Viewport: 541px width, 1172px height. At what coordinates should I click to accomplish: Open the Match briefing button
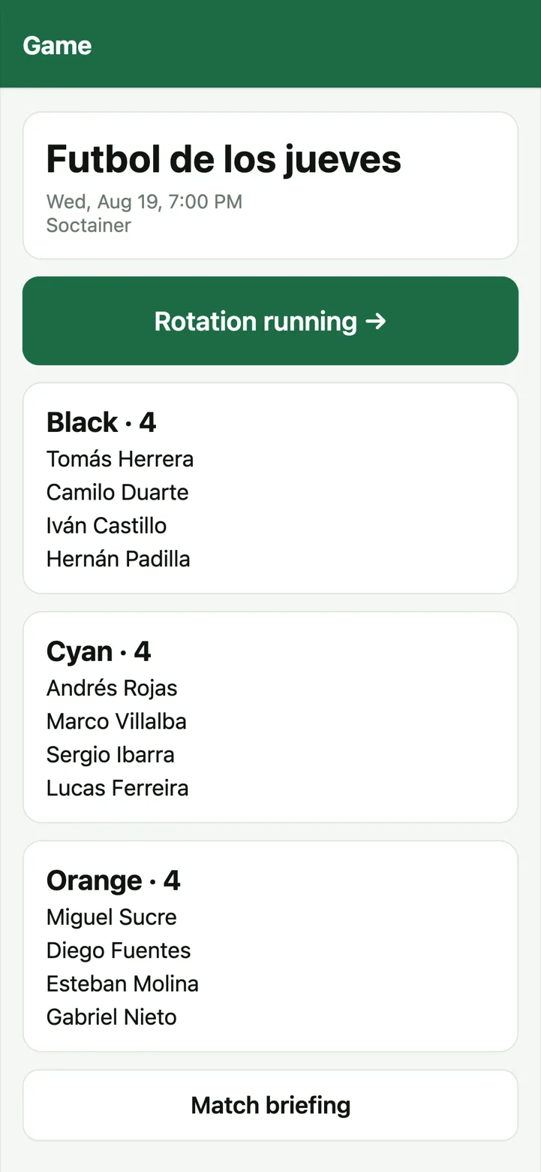coord(270,1105)
